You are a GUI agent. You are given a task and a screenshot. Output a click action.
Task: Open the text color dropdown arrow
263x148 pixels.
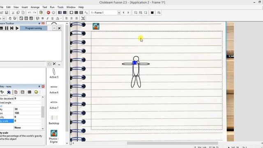point(61,18)
